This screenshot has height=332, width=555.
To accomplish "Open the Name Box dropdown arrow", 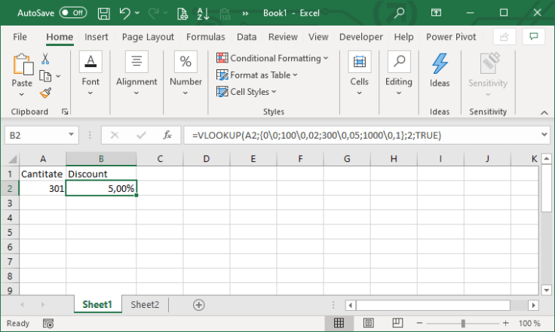I will pyautogui.click(x=72, y=136).
